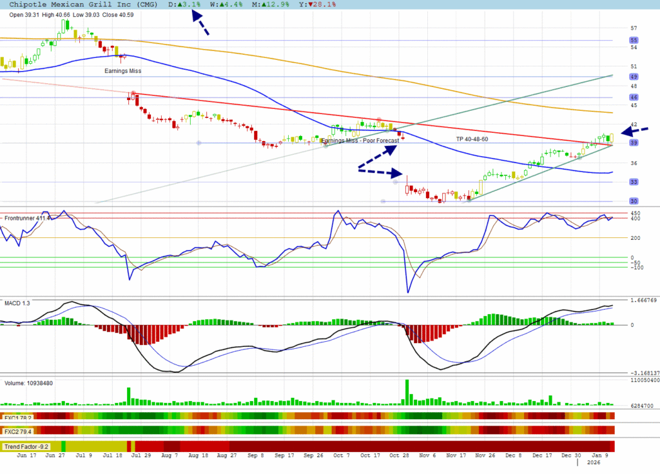
Task: Select the 'TP 40-48-60' target label
Action: point(472,139)
